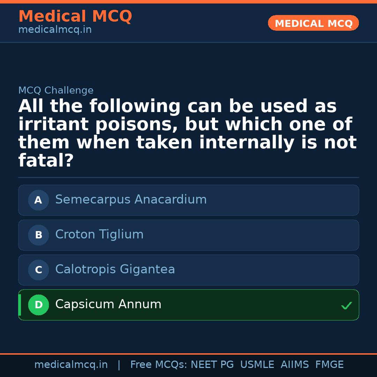The height and width of the screenshot is (377, 377).
Task: Collapse the question text area
Action: 187,133
